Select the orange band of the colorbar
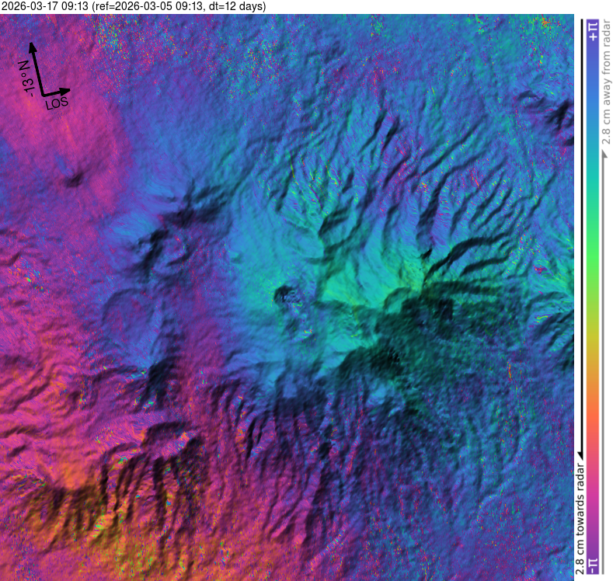The height and width of the screenshot is (581, 613). (592, 412)
